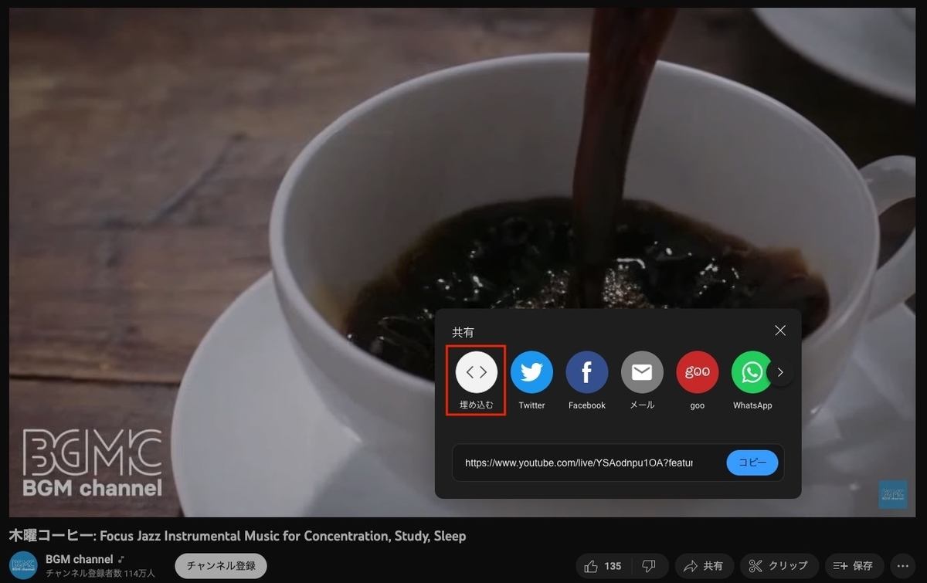Create a clip with the クリップ button
927x583 pixels.
(779, 566)
